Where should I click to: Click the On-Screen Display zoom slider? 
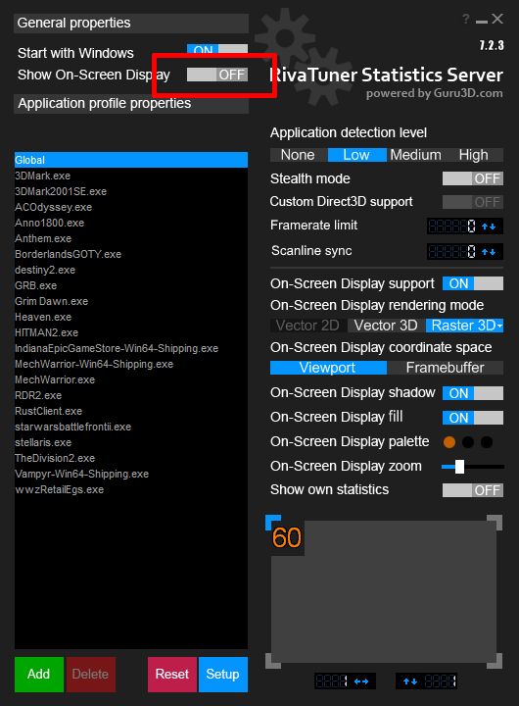click(x=473, y=467)
